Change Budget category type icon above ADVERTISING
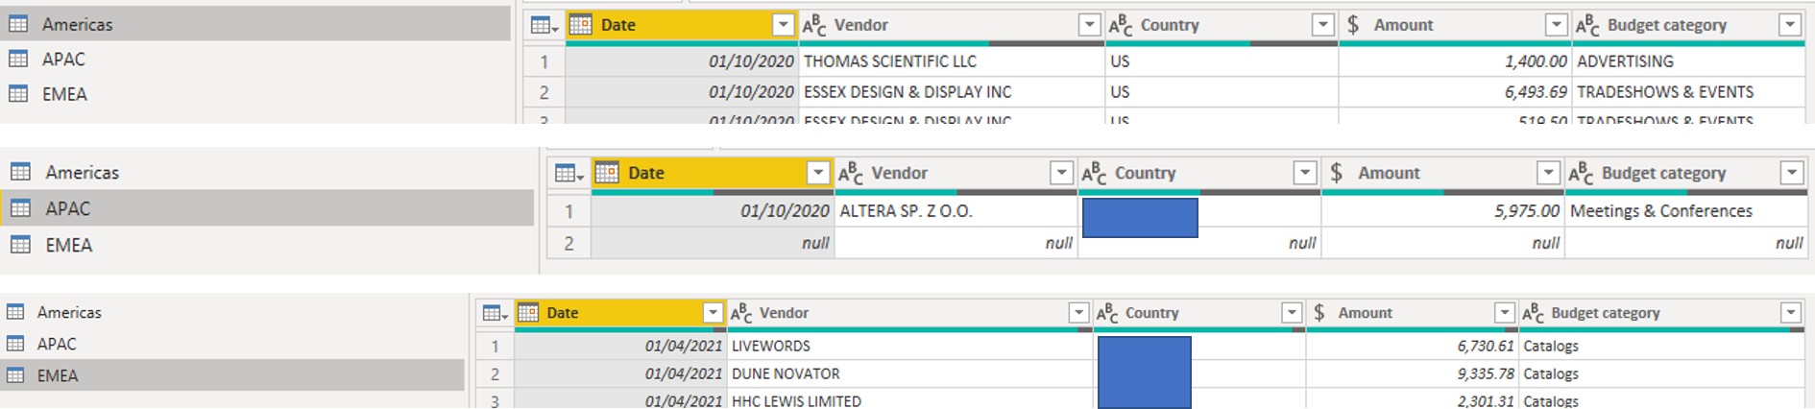The height and width of the screenshot is (409, 1815). point(1587,25)
